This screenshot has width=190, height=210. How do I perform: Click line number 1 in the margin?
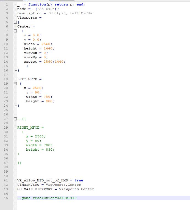point(7,4)
